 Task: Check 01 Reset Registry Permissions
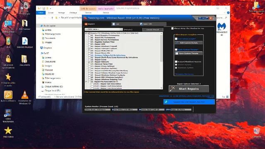pyautogui.click(x=89, y=36)
